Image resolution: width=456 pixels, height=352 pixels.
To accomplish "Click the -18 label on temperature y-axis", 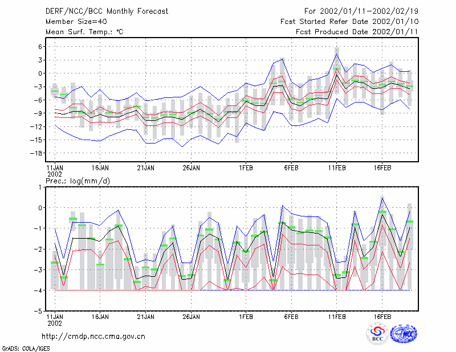I will (x=36, y=153).
